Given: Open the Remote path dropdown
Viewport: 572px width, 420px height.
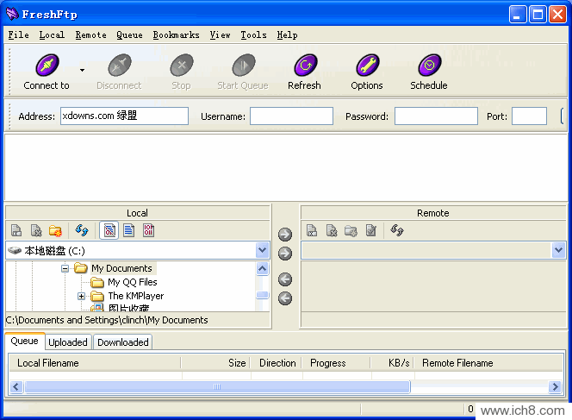Looking at the screenshot, I should [x=558, y=251].
